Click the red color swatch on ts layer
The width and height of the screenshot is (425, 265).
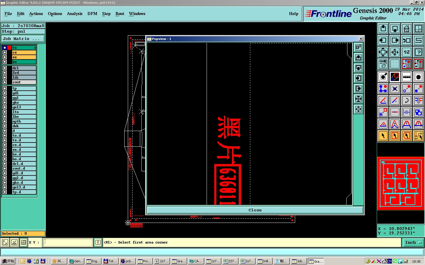coord(9,48)
